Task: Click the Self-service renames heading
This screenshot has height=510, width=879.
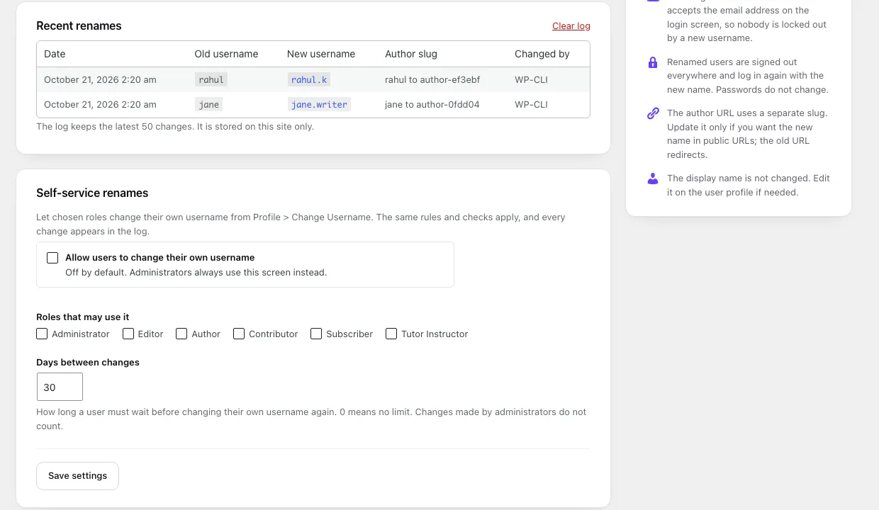Action: click(x=92, y=193)
